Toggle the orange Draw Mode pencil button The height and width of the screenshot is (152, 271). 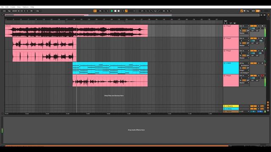pyautogui.click(x=242, y=11)
